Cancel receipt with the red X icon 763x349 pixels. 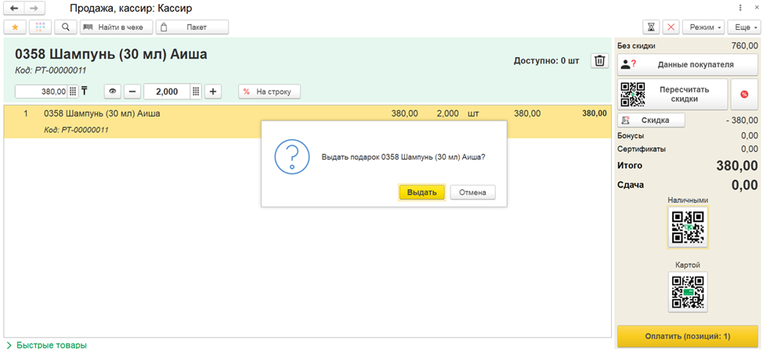click(x=671, y=27)
